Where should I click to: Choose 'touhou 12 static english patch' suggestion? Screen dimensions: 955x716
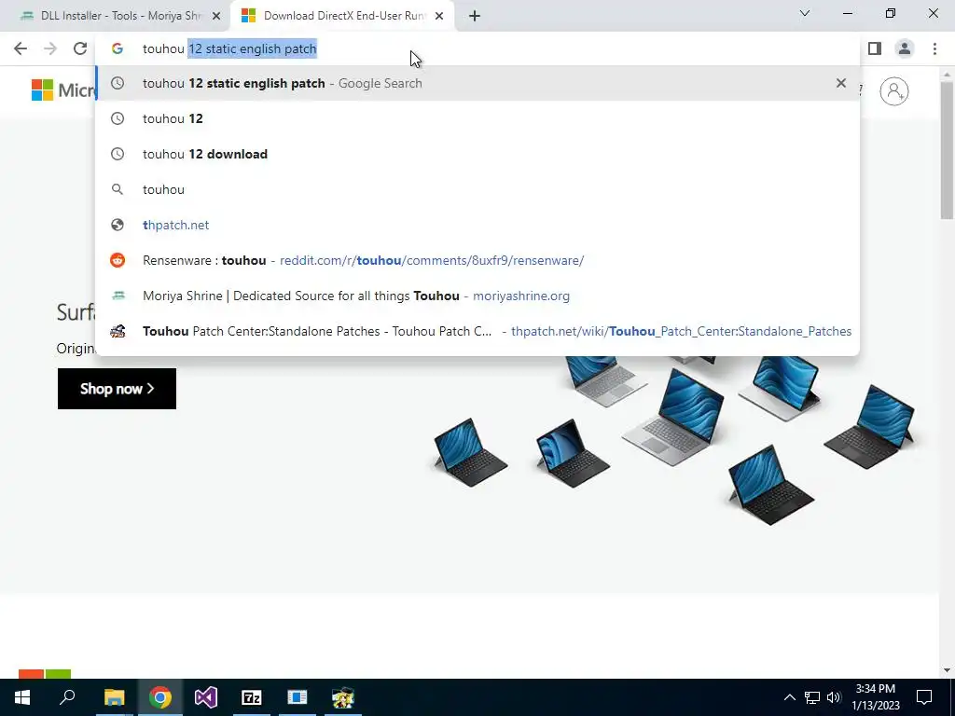(477, 83)
